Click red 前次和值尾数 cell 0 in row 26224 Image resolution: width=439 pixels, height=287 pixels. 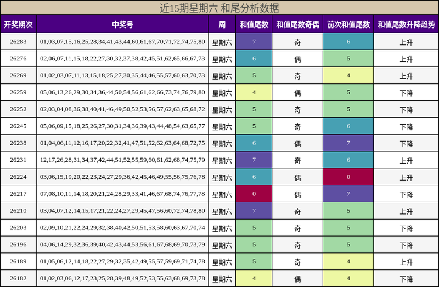[348, 177]
